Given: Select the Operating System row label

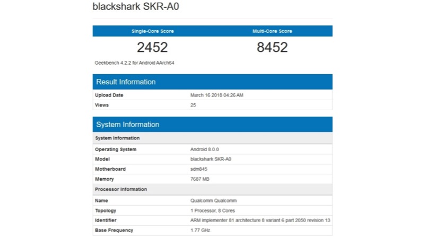Looking at the screenshot, I should (115, 149).
